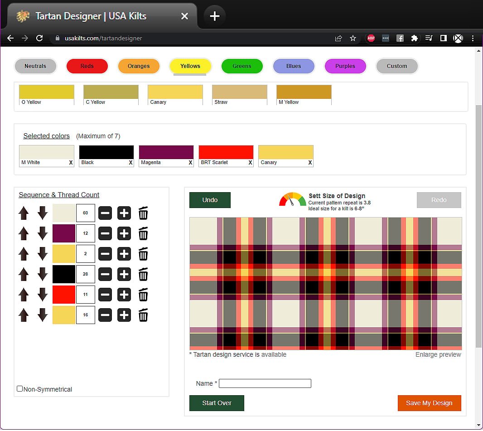Open the browser three-dot menu
Screen dimensions: 483x431
(473, 38)
